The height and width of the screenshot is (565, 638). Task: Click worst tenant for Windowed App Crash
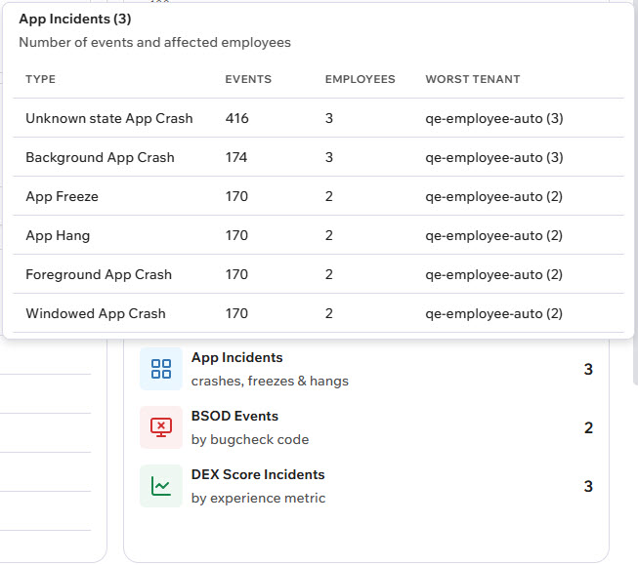tap(494, 313)
